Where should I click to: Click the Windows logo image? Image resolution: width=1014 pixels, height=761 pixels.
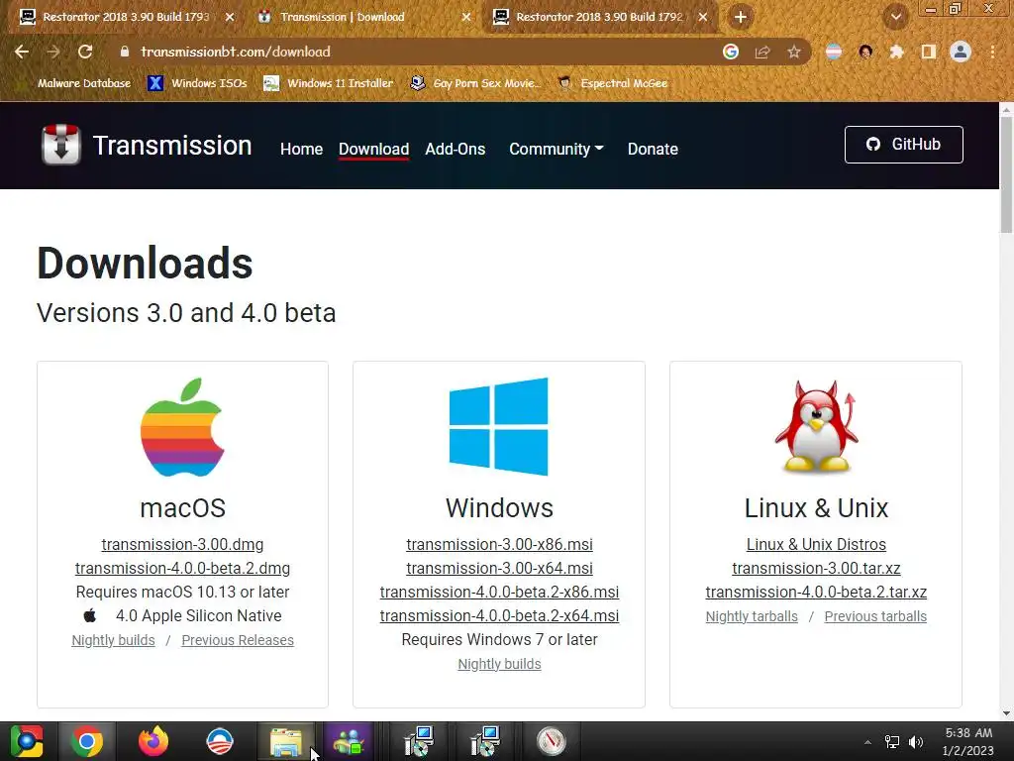(499, 426)
